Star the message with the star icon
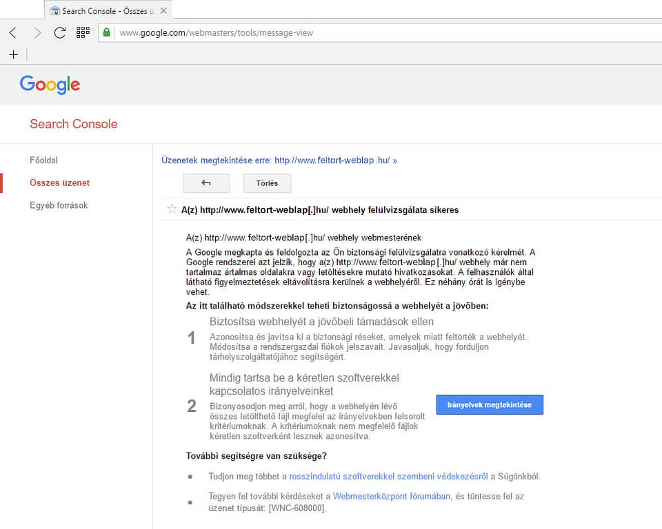This screenshot has width=662, height=529. [x=172, y=209]
